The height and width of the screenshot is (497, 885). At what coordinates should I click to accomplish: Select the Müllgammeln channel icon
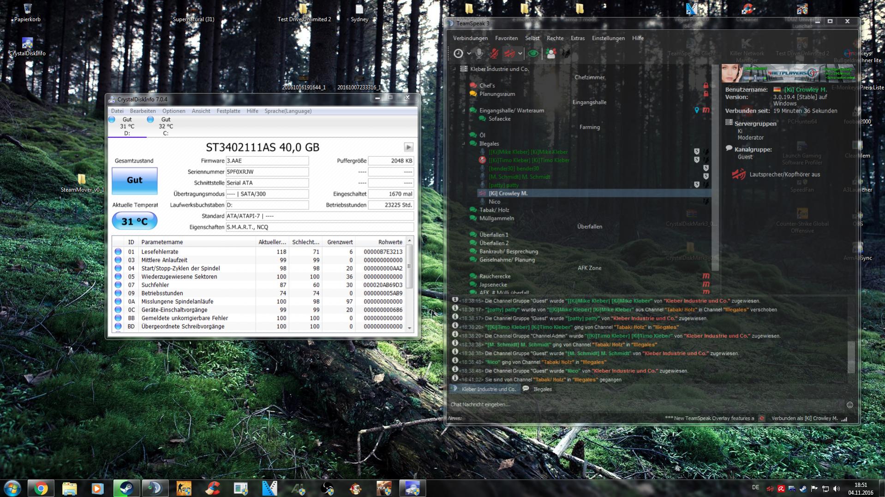[473, 219]
